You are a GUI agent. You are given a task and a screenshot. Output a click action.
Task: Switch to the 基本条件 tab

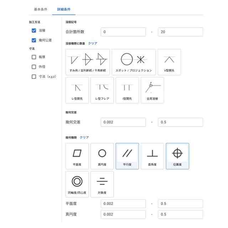(x=40, y=9)
